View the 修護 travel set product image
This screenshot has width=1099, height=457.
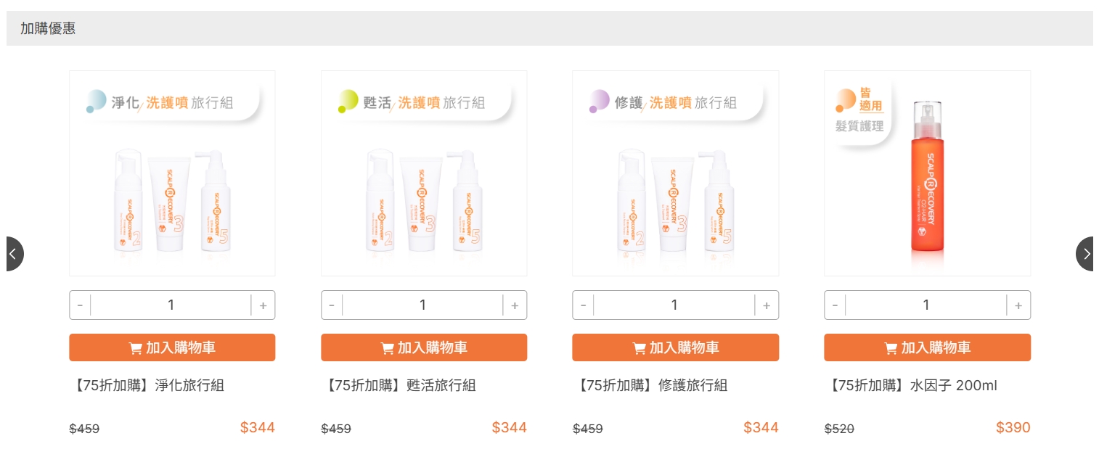675,173
